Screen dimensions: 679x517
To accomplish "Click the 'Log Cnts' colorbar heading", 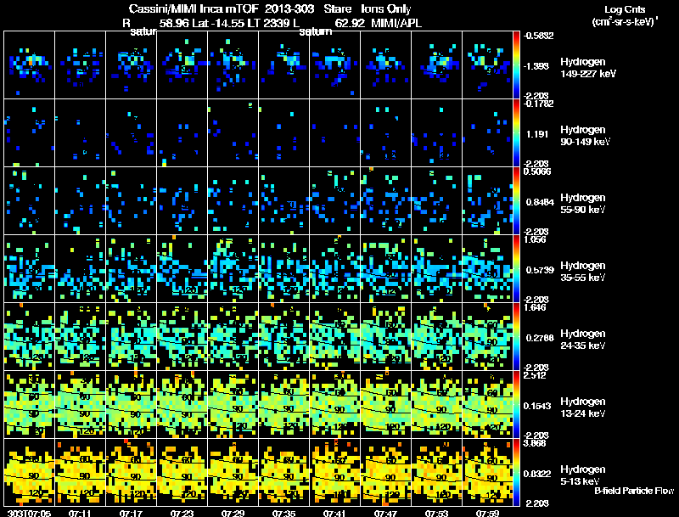I will tap(625, 9).
